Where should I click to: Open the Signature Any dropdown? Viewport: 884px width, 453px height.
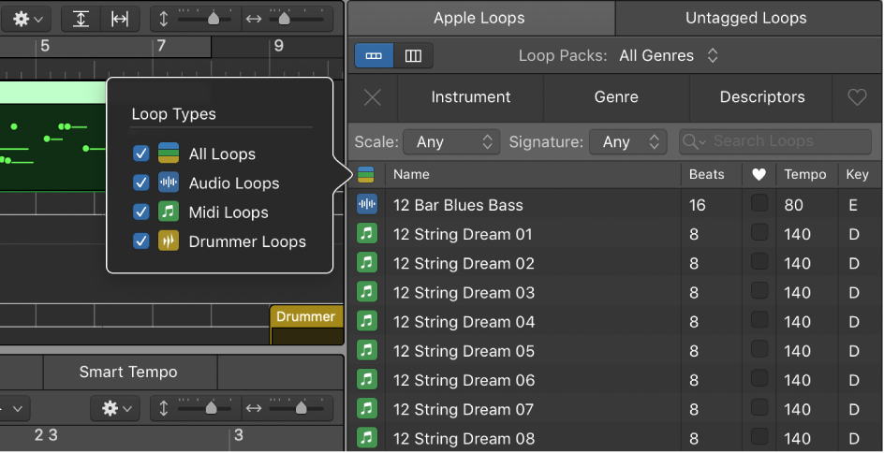(x=628, y=142)
